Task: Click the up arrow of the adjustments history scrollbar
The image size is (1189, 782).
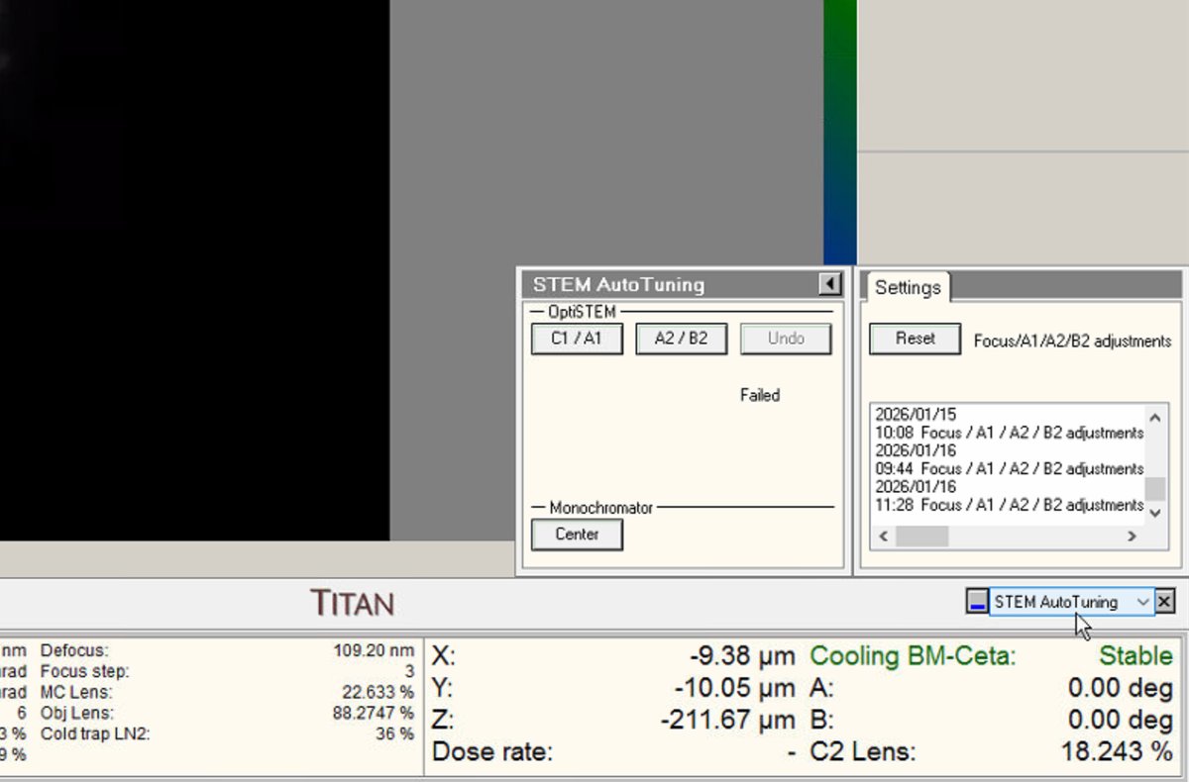Action: tap(1154, 416)
